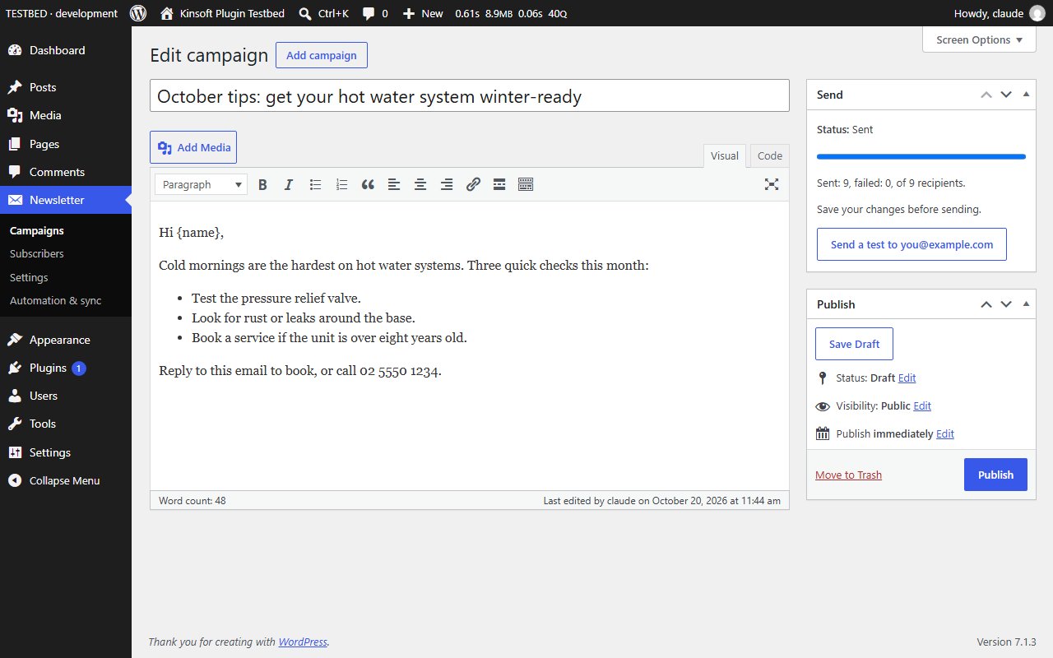Open Subscribers submenu item
Screen dimensions: 1053x658
point(37,254)
